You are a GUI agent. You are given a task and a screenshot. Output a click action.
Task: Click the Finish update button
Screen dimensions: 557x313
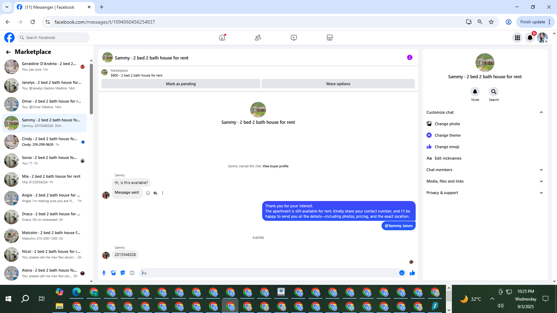(x=533, y=22)
